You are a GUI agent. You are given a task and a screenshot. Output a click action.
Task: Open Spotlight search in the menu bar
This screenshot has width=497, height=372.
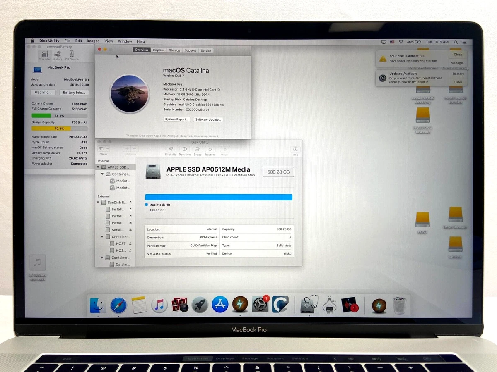[456, 42]
